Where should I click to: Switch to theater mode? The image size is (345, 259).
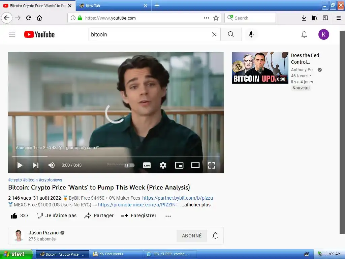click(195, 165)
